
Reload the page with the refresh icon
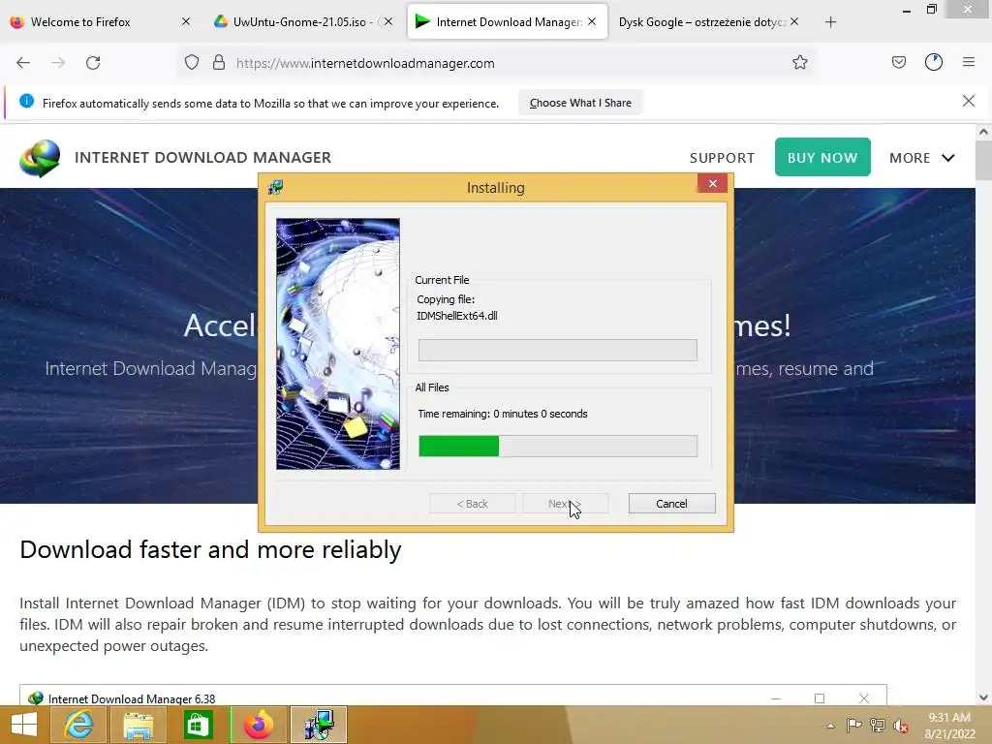(x=93, y=63)
